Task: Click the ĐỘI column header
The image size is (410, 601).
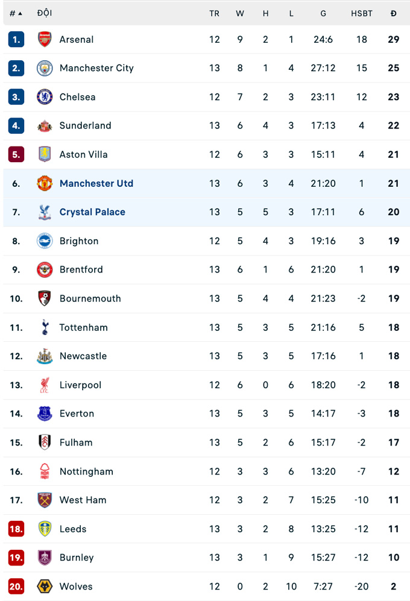Action: (x=44, y=13)
